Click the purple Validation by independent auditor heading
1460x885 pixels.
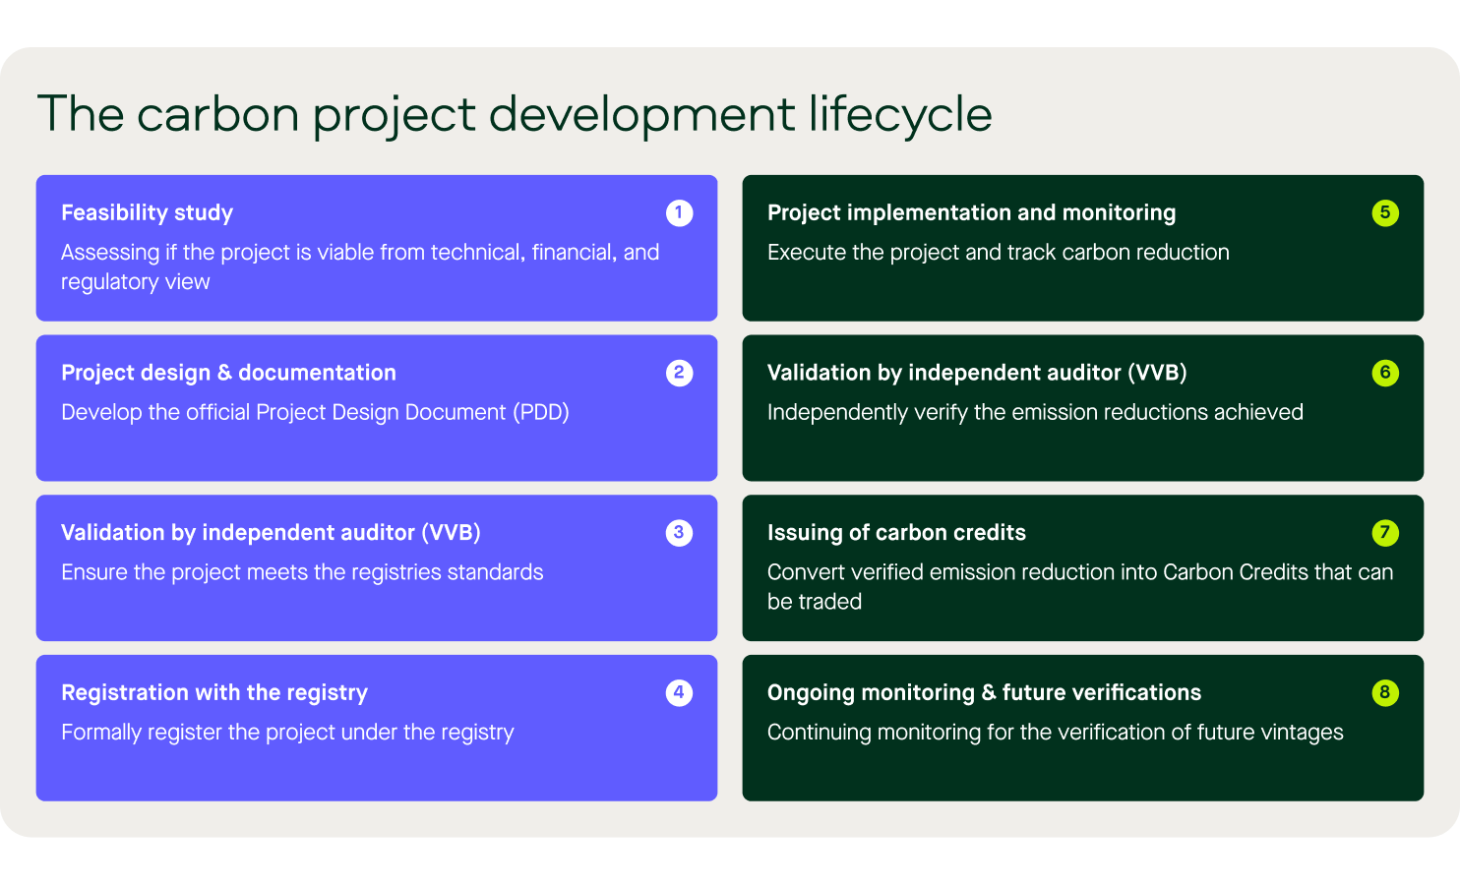271,533
